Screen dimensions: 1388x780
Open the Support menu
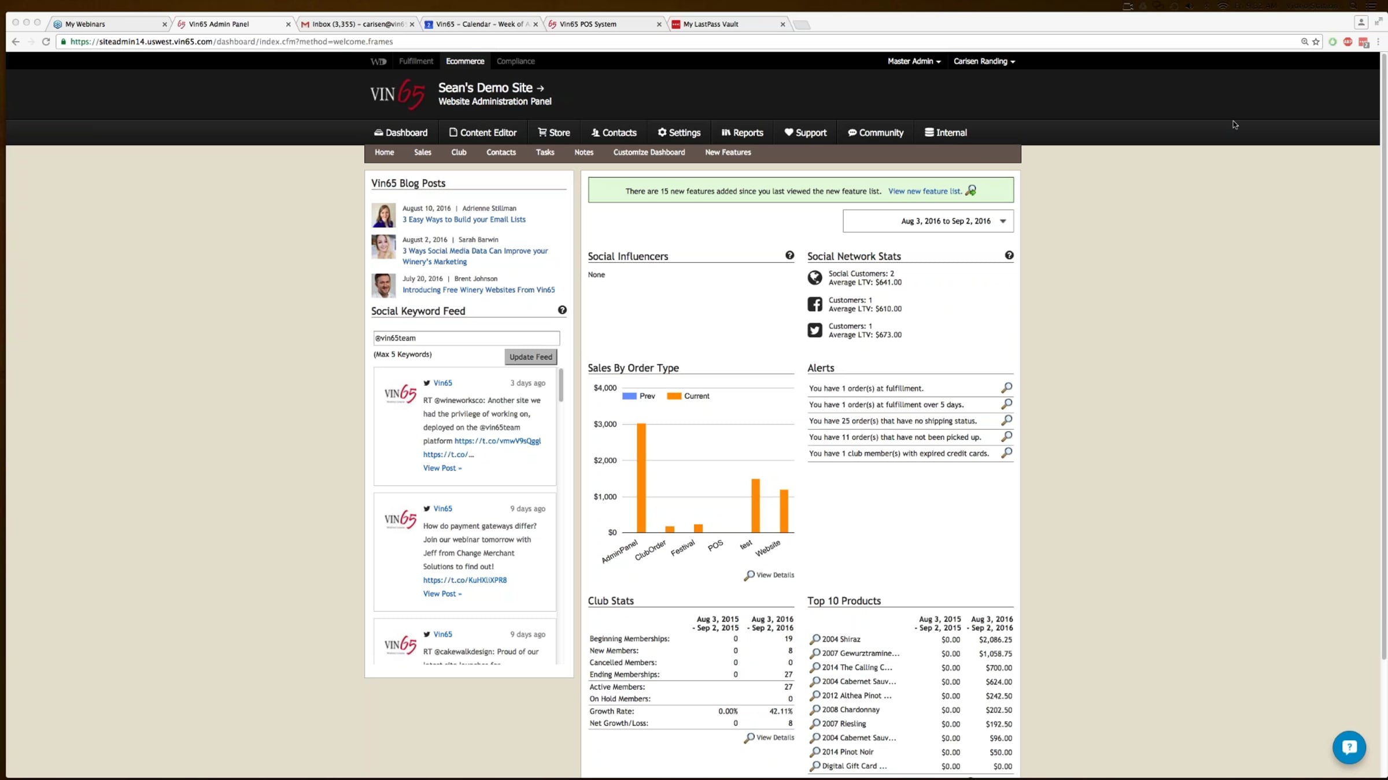click(805, 132)
